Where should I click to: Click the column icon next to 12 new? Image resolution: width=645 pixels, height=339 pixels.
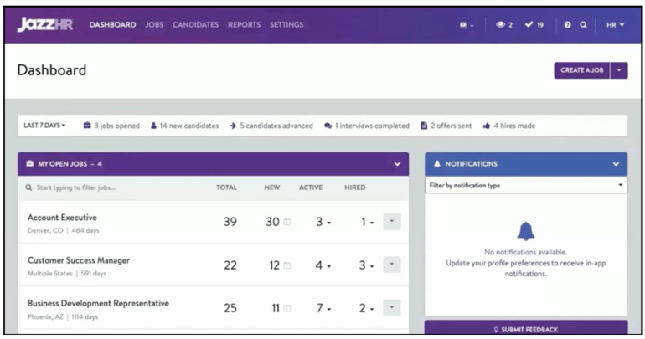pos(287,265)
